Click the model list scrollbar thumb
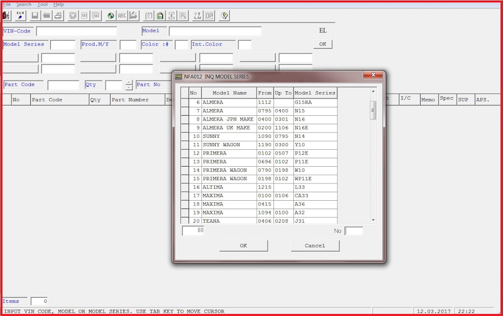 [x=373, y=110]
